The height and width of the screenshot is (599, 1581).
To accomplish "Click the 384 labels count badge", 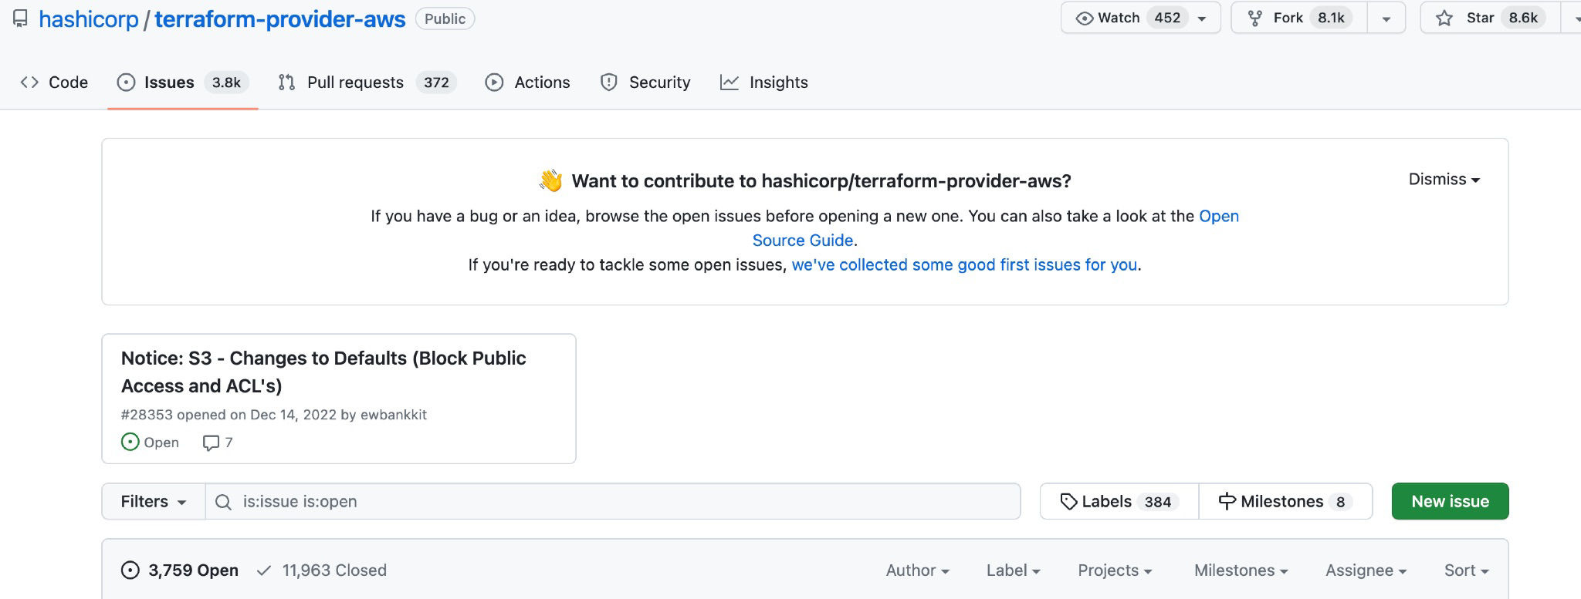I will click(x=1157, y=502).
